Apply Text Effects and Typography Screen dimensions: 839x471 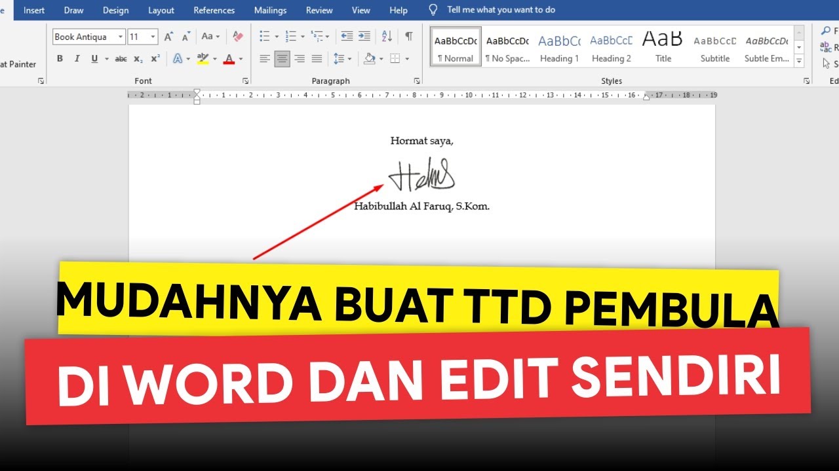pos(178,59)
